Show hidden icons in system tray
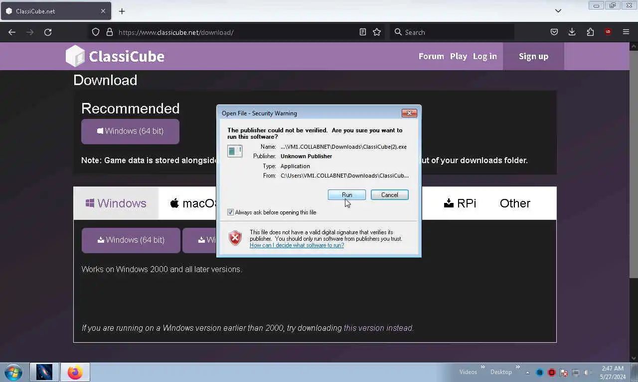Image resolution: width=638 pixels, height=382 pixels. click(x=528, y=373)
